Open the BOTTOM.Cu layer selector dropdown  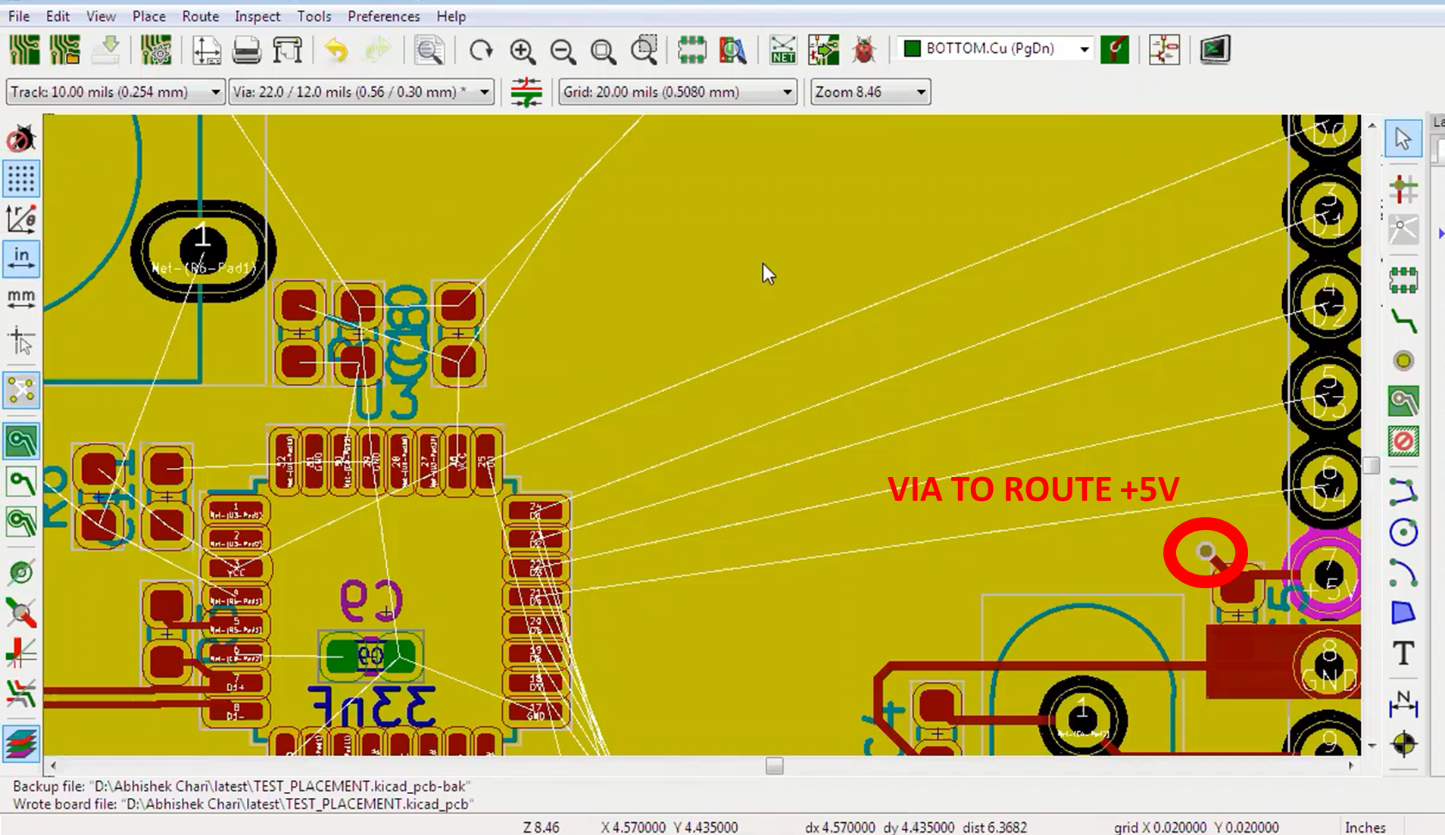(995, 49)
